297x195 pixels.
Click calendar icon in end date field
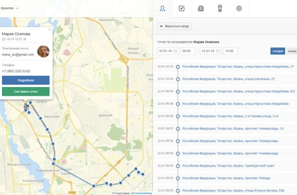[218, 51]
